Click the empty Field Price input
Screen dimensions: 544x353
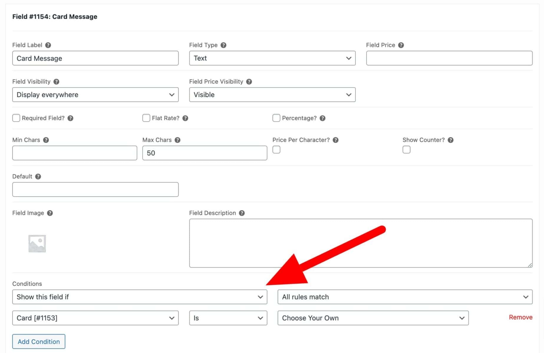click(x=449, y=58)
